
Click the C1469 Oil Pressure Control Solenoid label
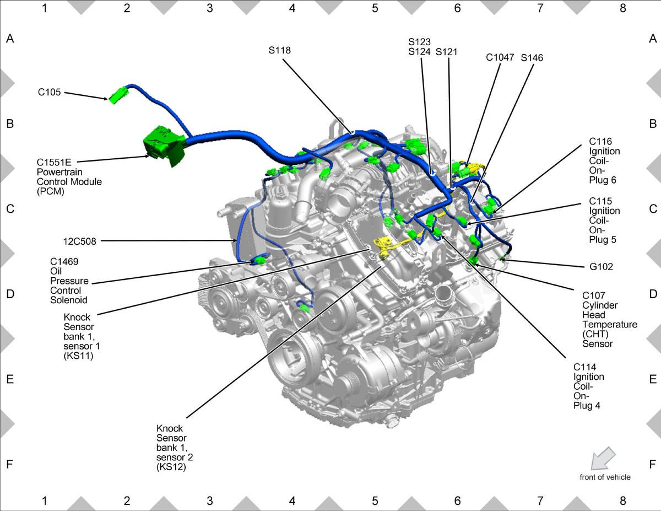click(x=69, y=281)
